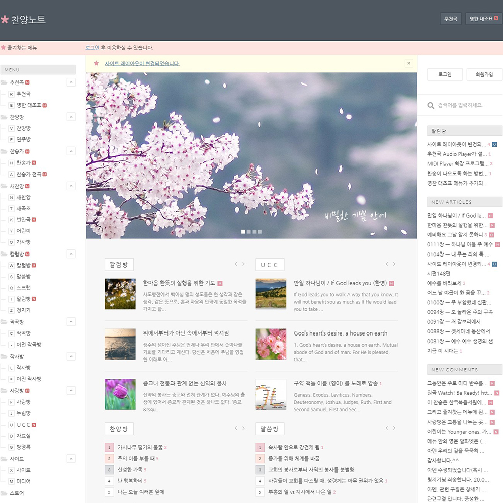Collapse the 사랑방 menu group
The width and height of the screenshot is (503, 503).
point(71,391)
